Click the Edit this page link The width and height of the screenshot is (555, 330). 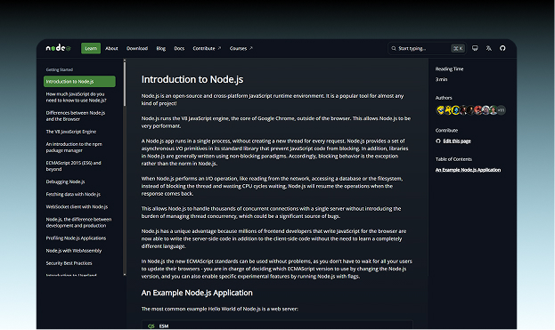tap(457, 141)
